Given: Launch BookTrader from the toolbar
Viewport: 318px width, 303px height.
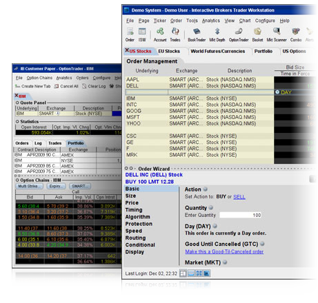Looking at the screenshot, I should point(197,32).
